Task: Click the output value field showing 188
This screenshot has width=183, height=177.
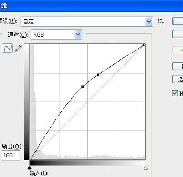Action: pos(11,155)
